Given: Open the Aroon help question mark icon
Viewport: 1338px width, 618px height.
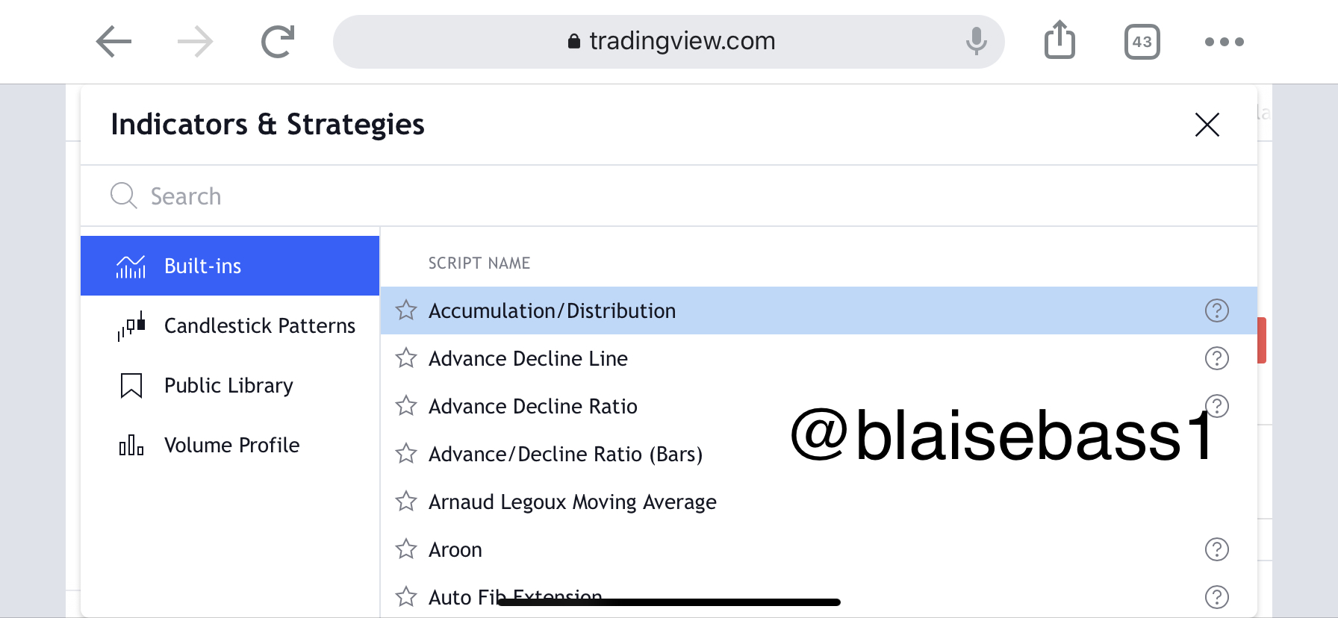Looking at the screenshot, I should coord(1216,549).
